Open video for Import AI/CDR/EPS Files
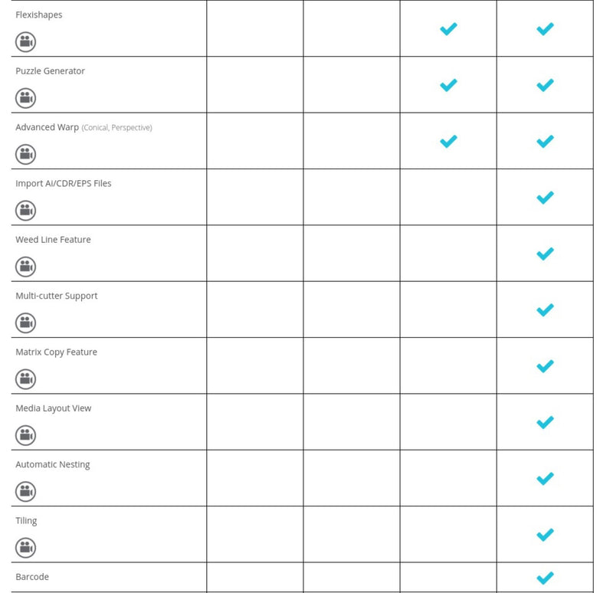Screen dimensions: 613x593 tap(26, 211)
